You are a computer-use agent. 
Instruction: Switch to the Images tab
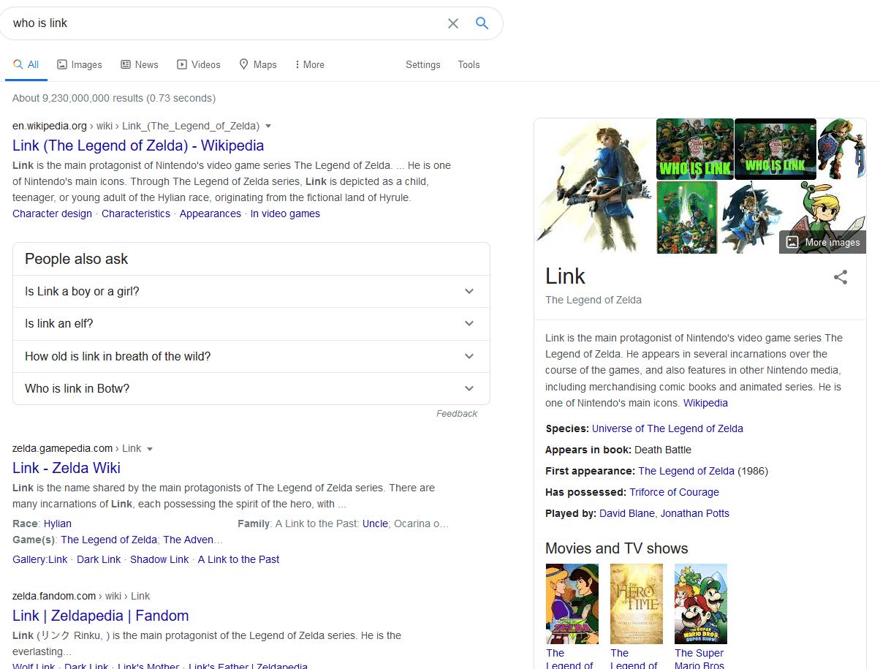coord(80,64)
